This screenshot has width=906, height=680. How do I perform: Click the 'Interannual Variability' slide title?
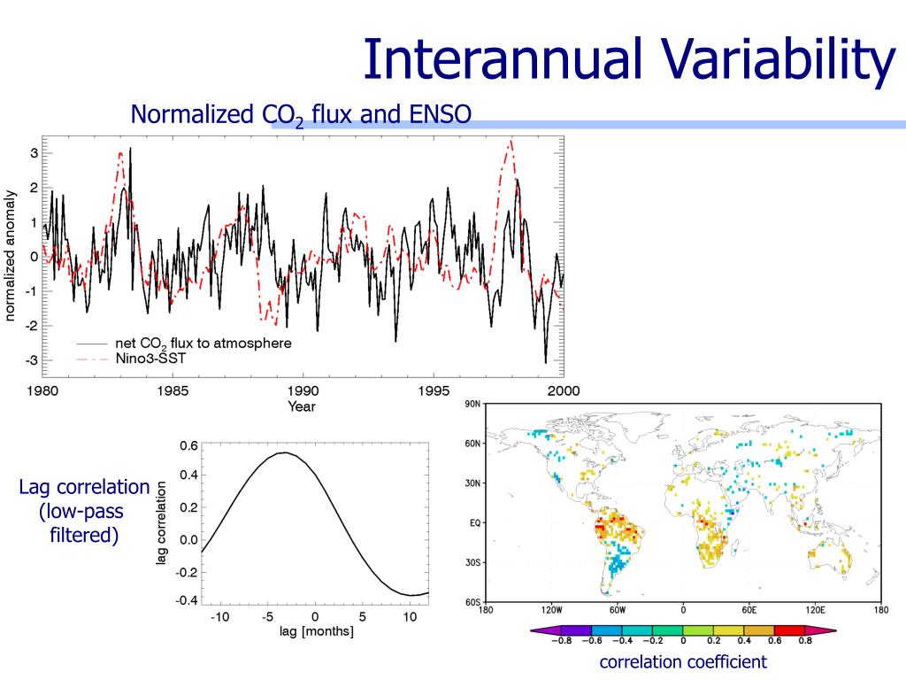(x=629, y=59)
